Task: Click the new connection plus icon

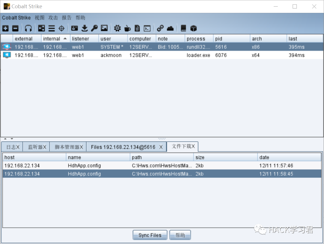Action: (x=6, y=28)
